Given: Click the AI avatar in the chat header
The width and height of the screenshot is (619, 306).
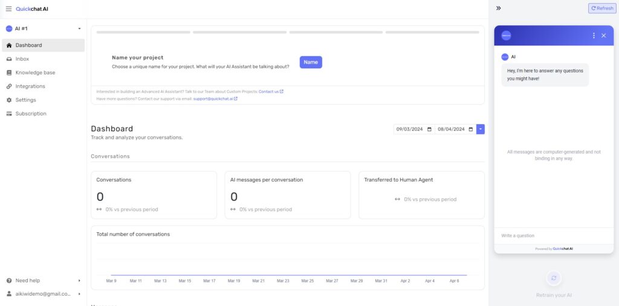Looking at the screenshot, I should click(x=506, y=36).
